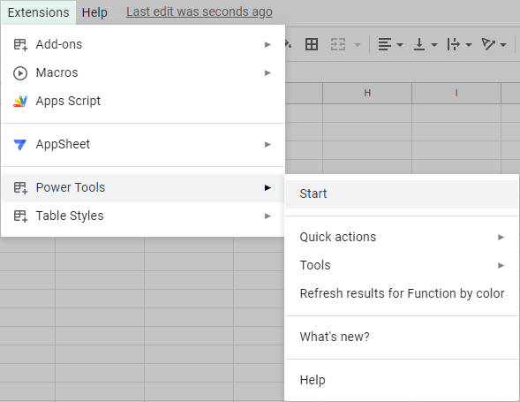
Task: Expand the Quick actions submenu arrow
Action: pyautogui.click(x=501, y=237)
